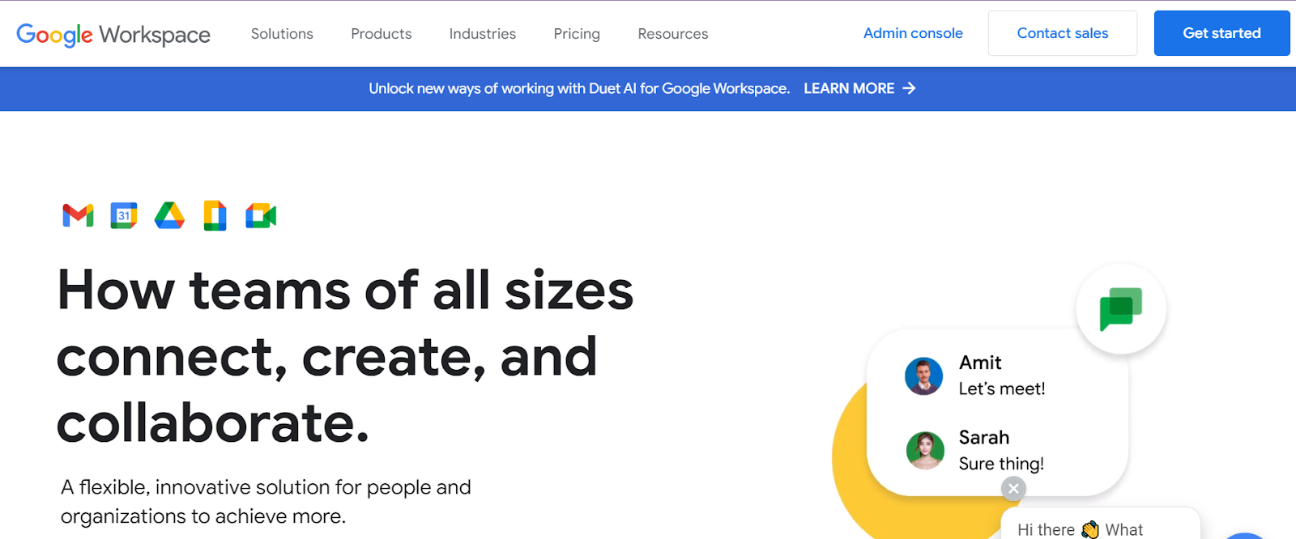Click the Google Docs icon
Viewport: 1296px width, 539px height.
[x=215, y=215]
